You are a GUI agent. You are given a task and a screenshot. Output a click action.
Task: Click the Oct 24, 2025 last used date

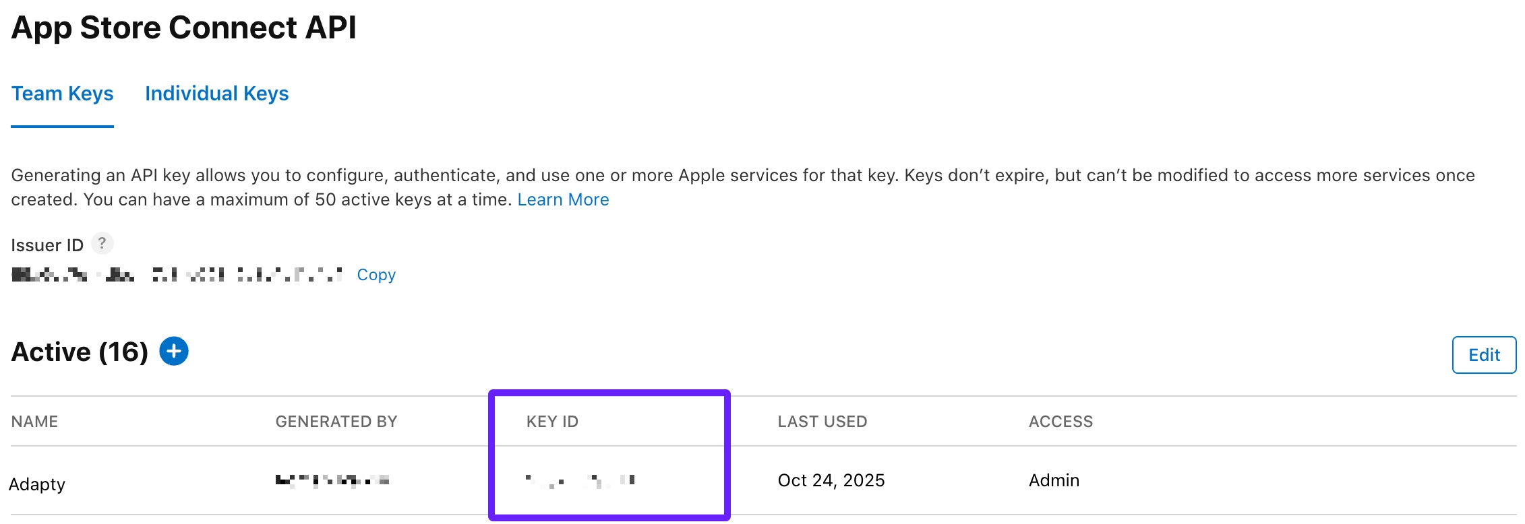(x=831, y=480)
